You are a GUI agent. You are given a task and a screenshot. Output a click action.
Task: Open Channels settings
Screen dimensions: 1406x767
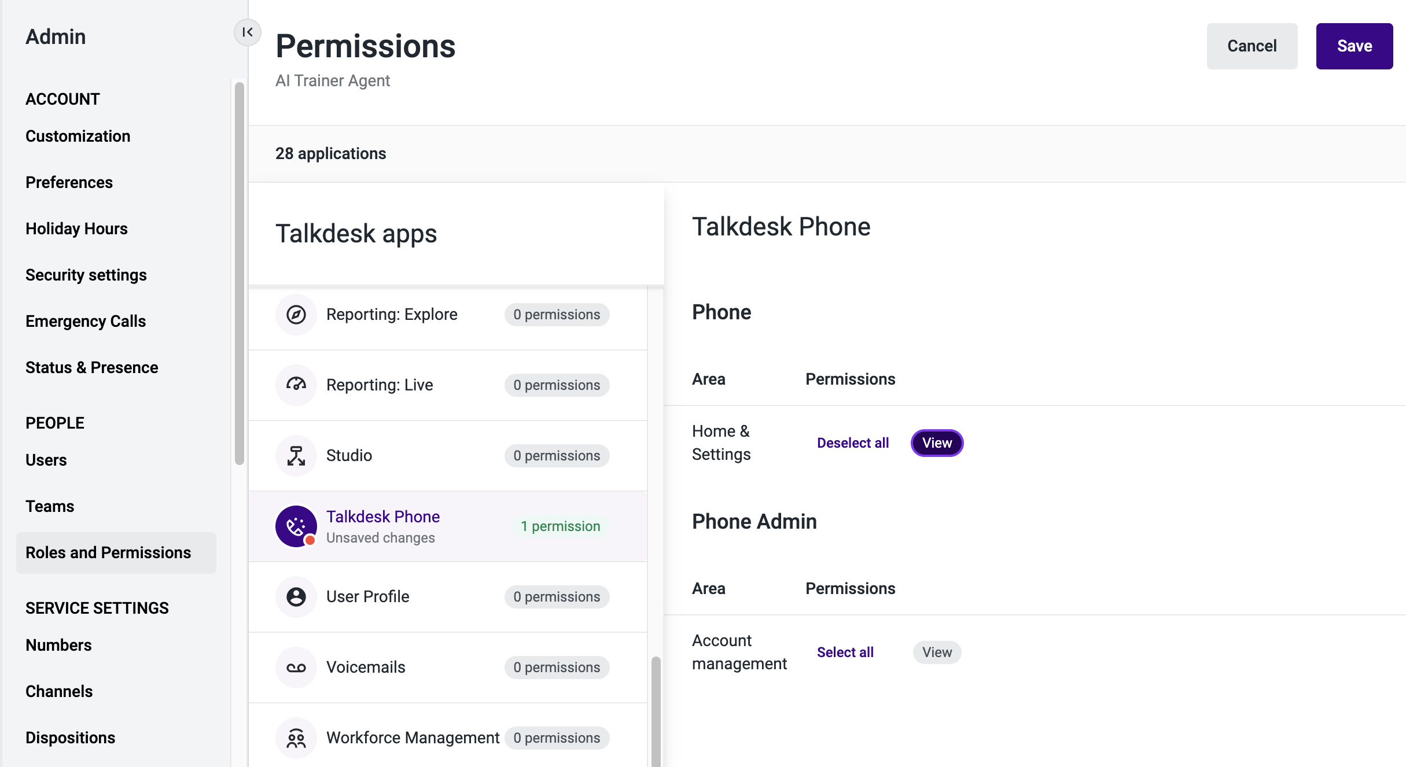point(59,692)
